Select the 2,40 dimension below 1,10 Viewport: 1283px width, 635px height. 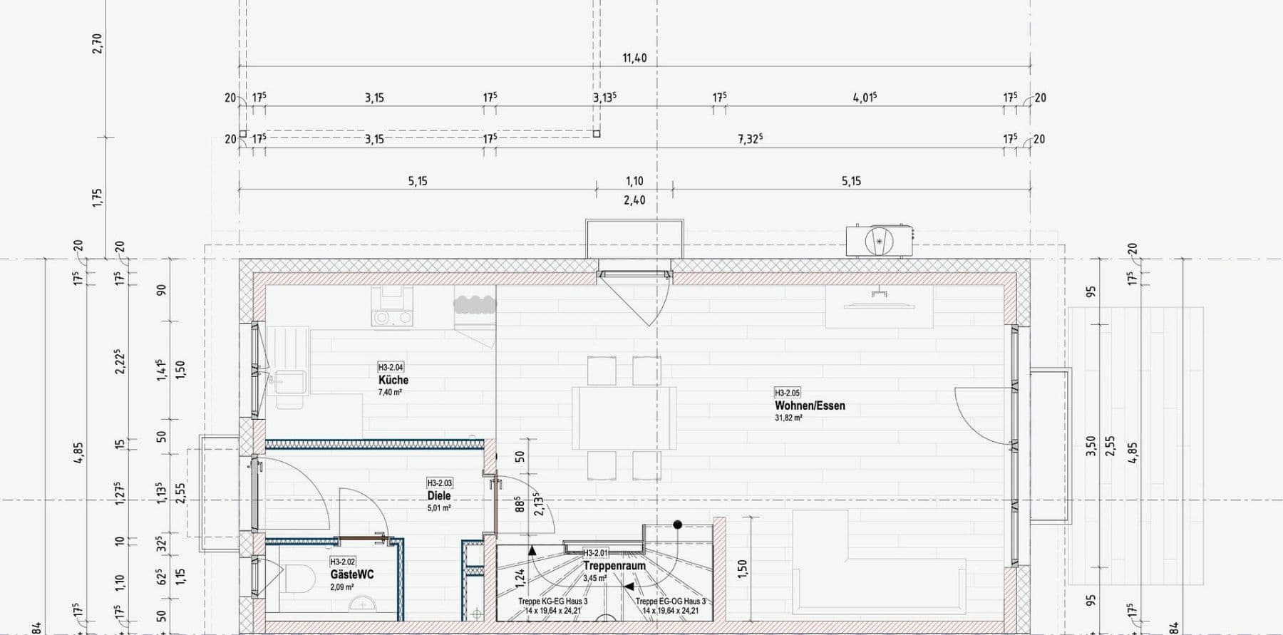coord(634,200)
